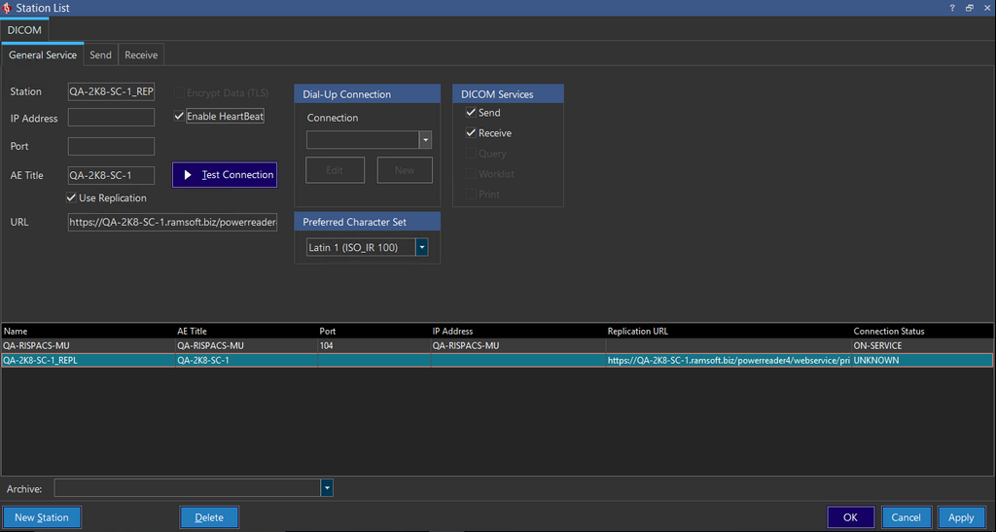The image size is (996, 532).
Task: Switch to the Send tab
Action: (100, 55)
